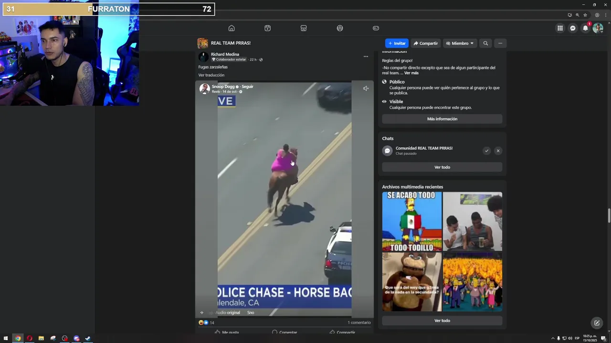
Task: Open File Explorer in the taskbar
Action: click(x=41, y=339)
